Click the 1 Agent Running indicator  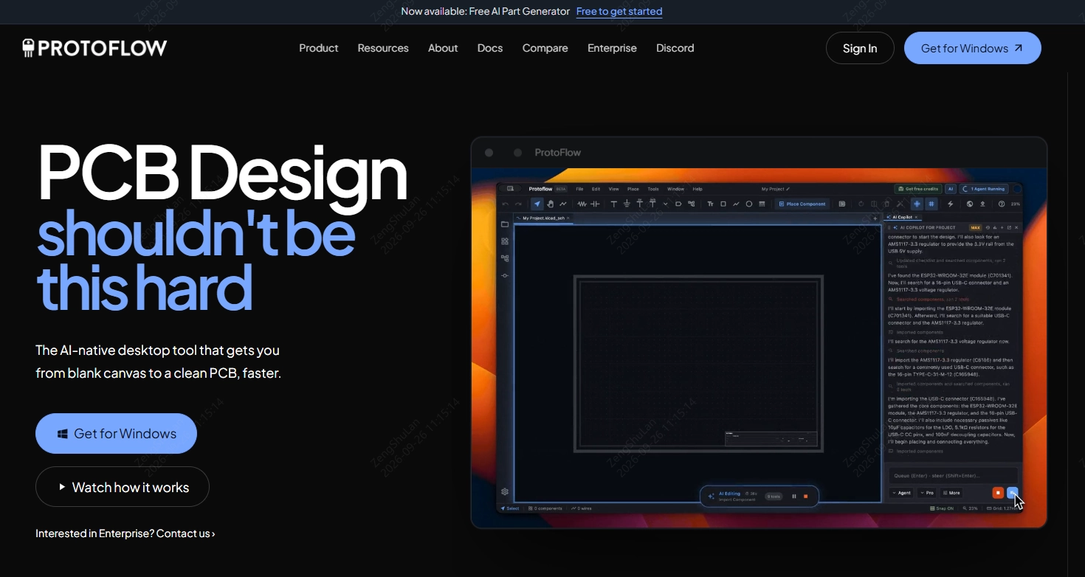point(984,189)
